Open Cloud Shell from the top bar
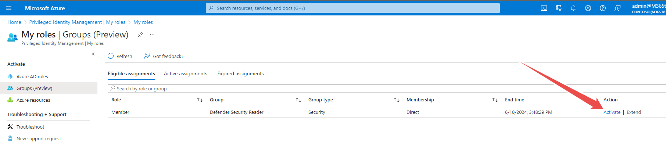This screenshot has height=155, width=666. pyautogui.click(x=544, y=8)
